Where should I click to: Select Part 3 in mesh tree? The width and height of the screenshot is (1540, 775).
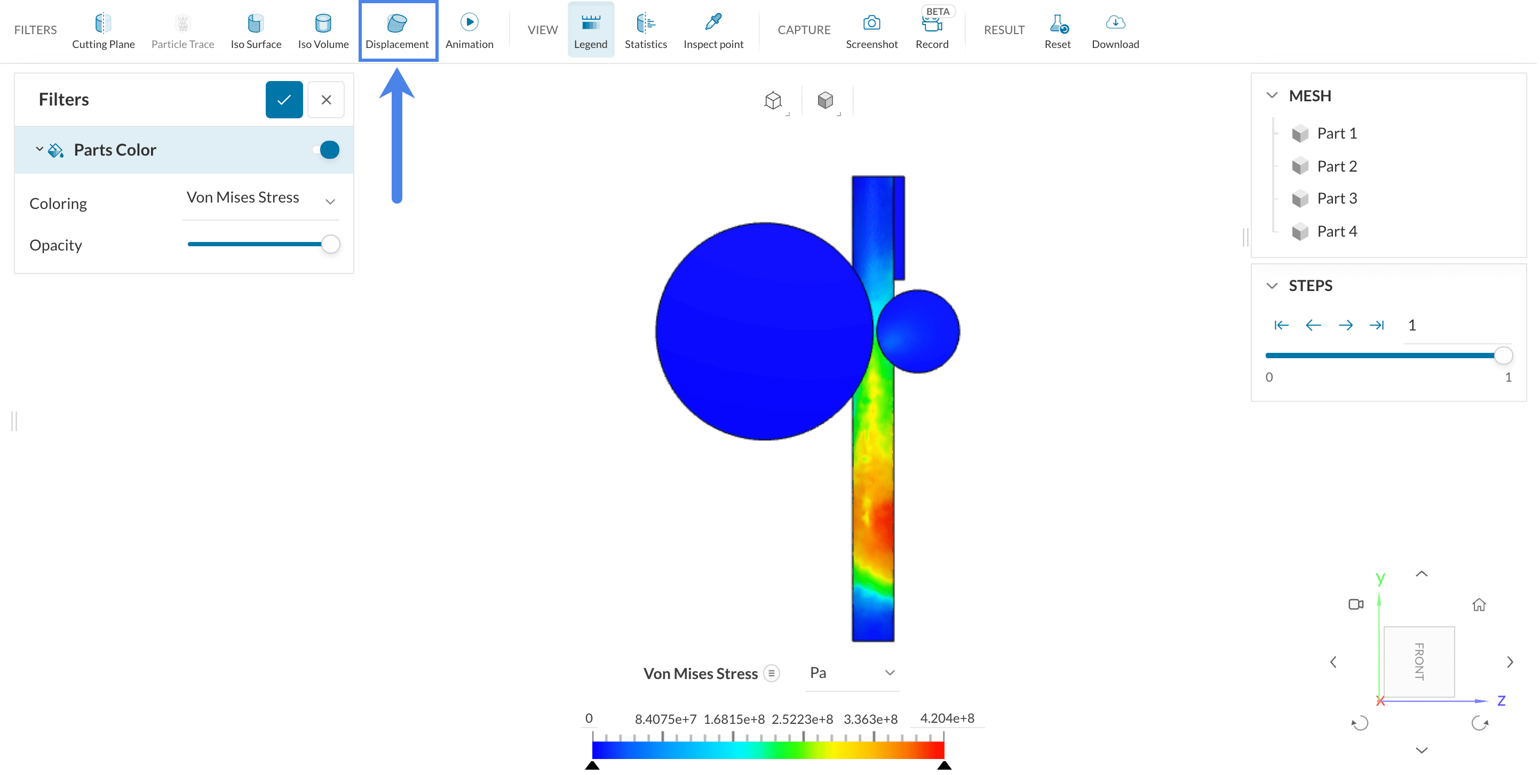[x=1337, y=198]
